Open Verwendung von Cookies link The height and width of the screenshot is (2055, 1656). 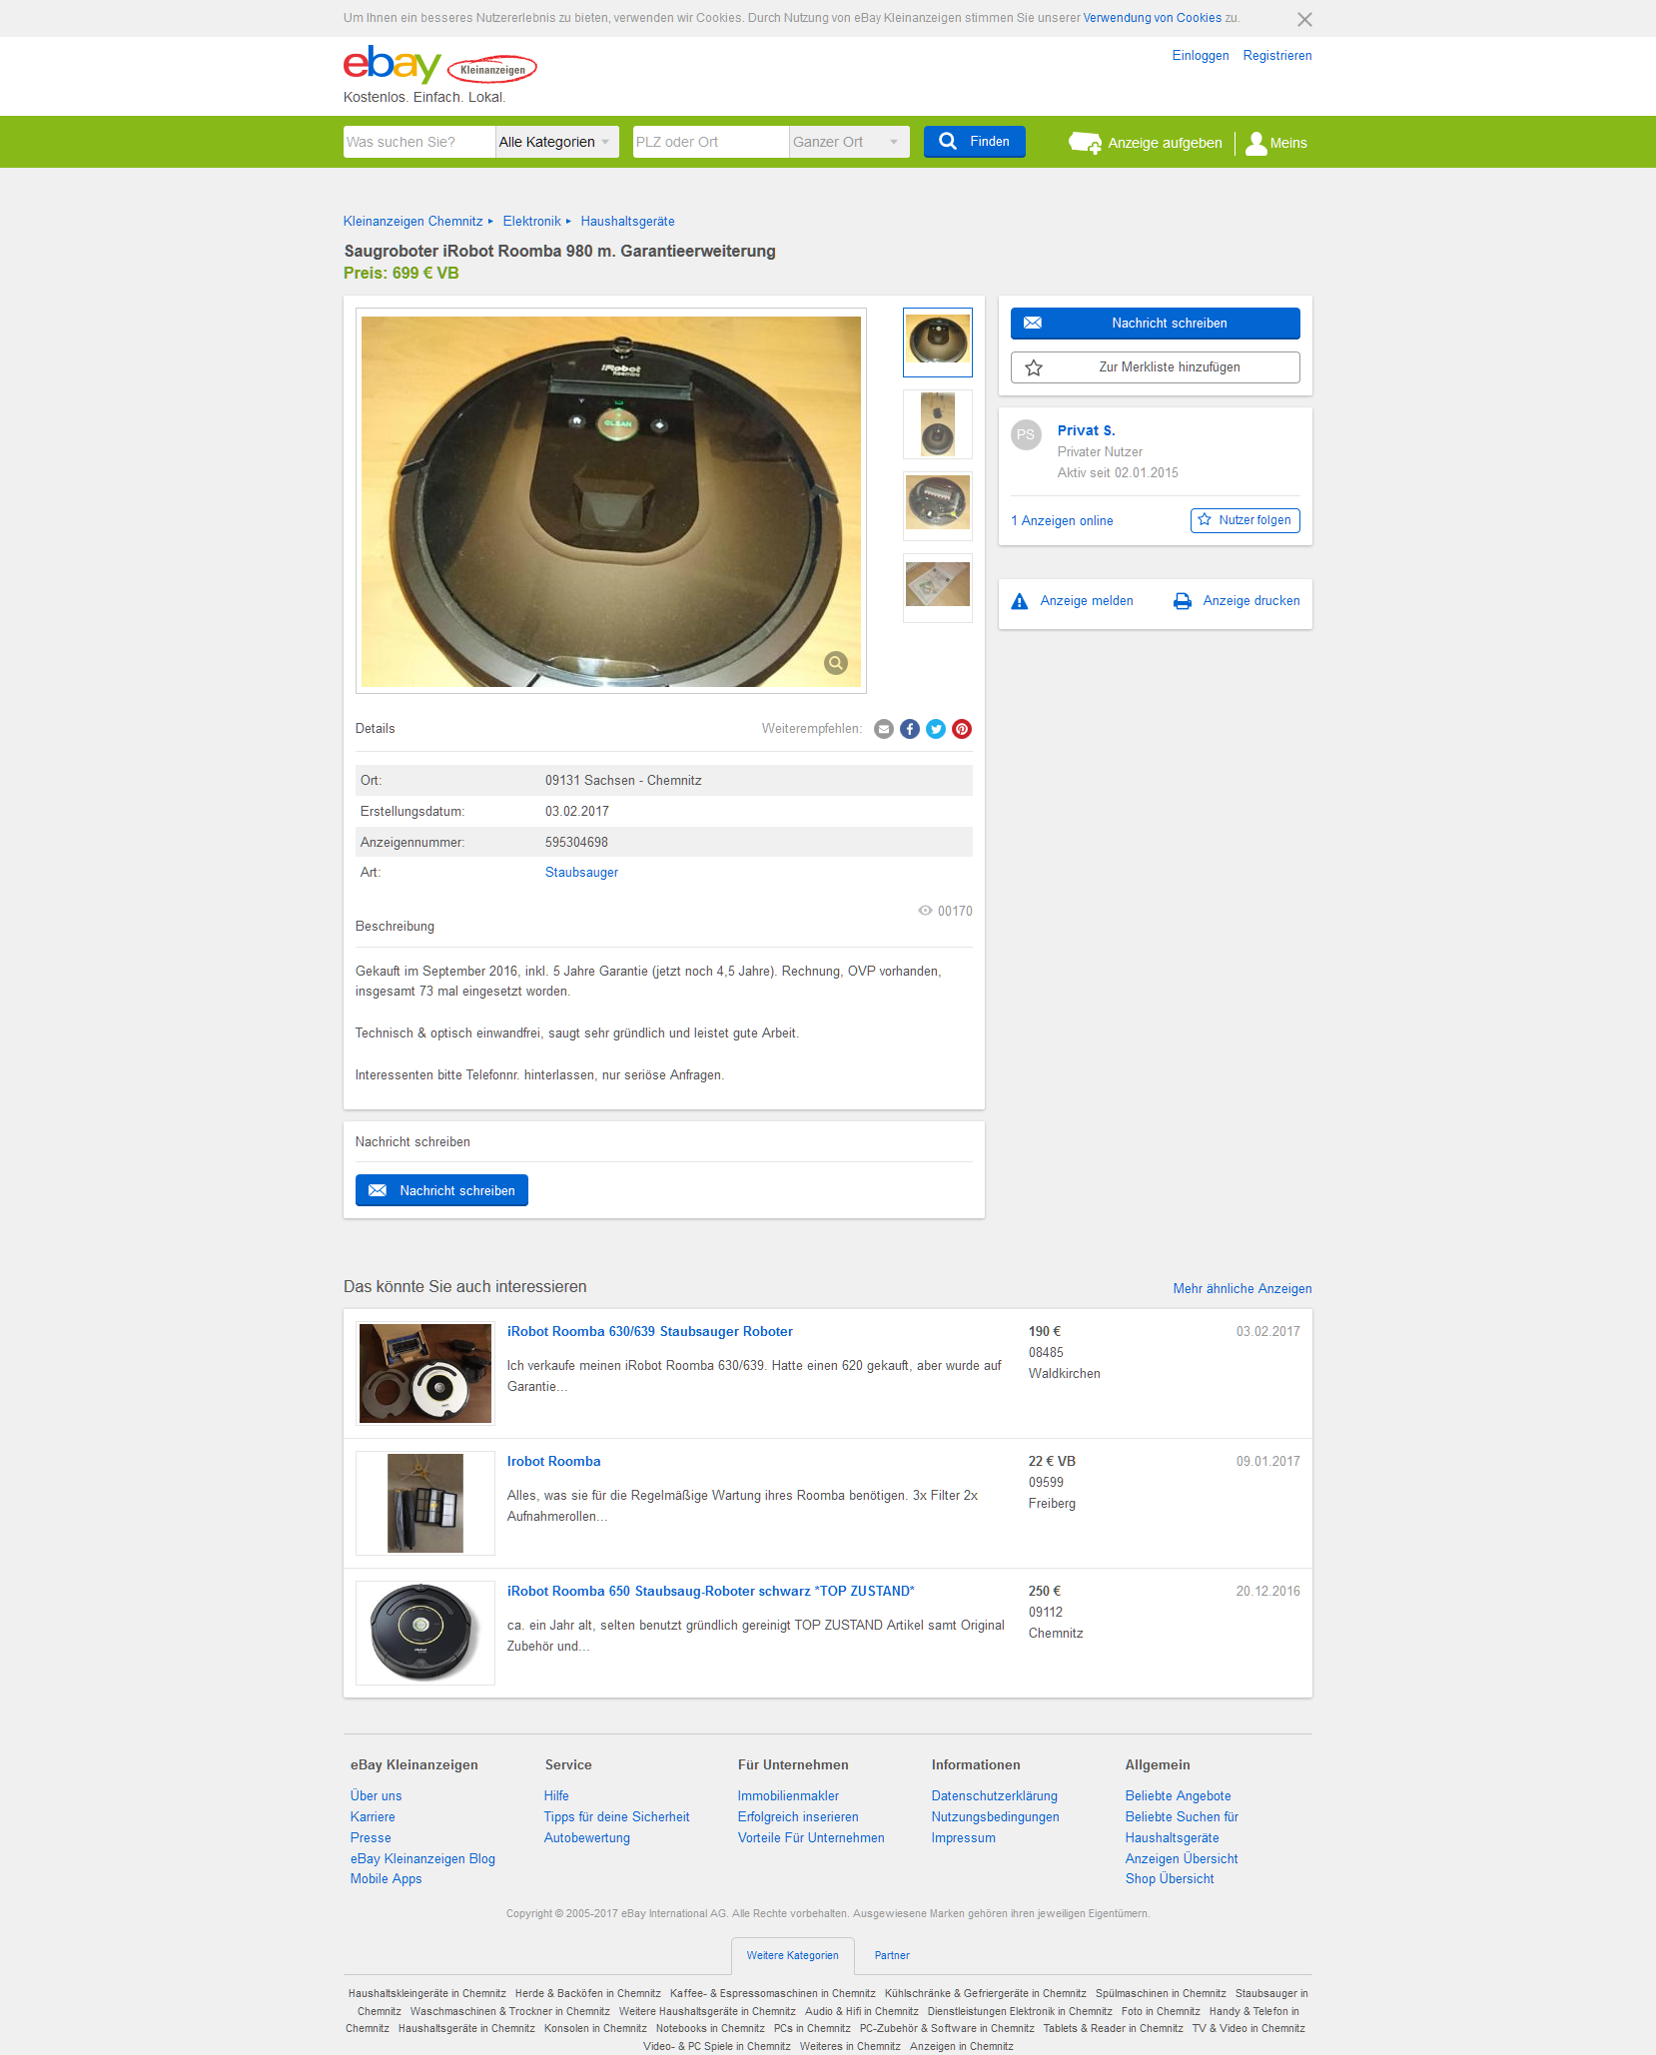click(x=1152, y=18)
